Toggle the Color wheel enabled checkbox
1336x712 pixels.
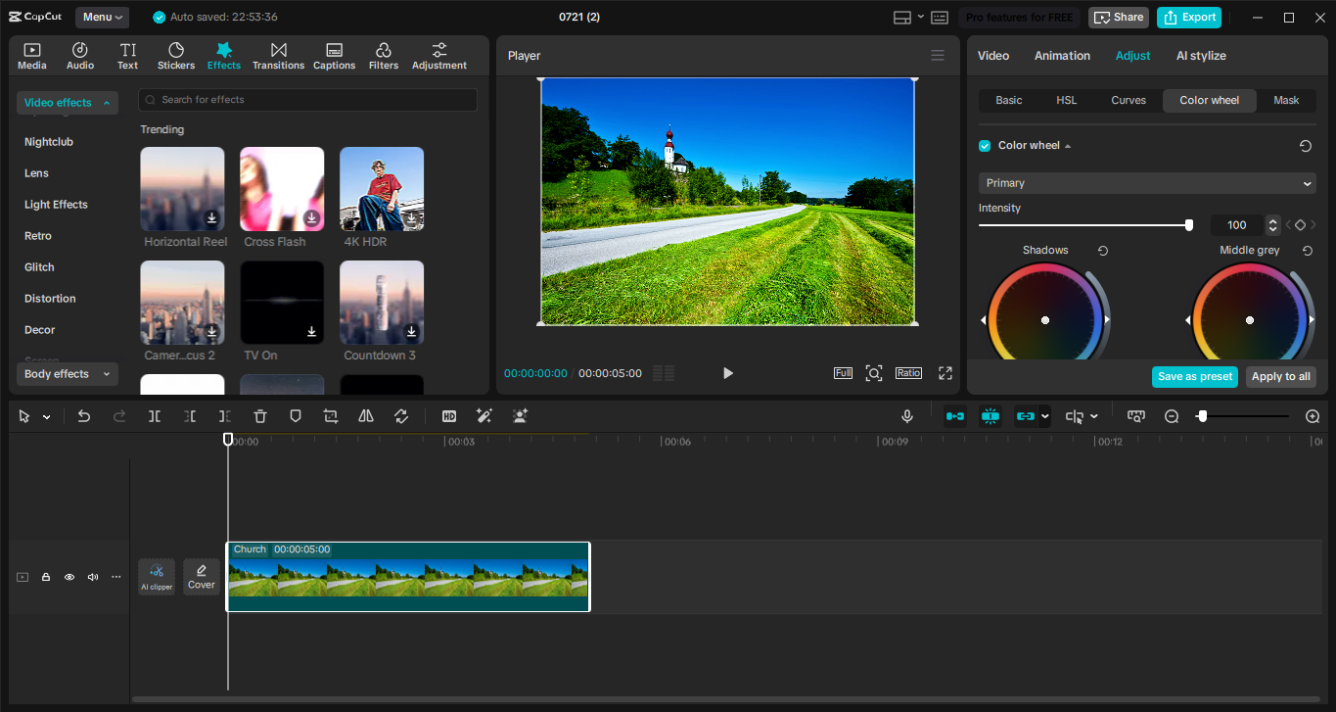coord(984,145)
